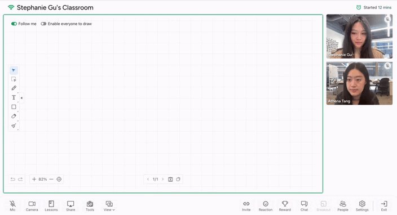Click Stephanie Gu's muted mic indicator
Image resolution: width=397 pixels, height=215 pixels.
pyautogui.click(x=387, y=19)
